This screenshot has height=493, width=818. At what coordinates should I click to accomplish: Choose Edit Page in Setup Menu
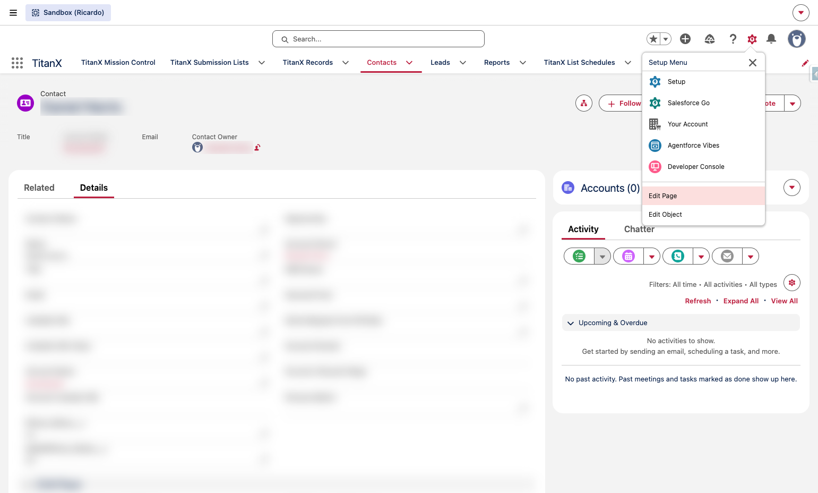pos(703,196)
